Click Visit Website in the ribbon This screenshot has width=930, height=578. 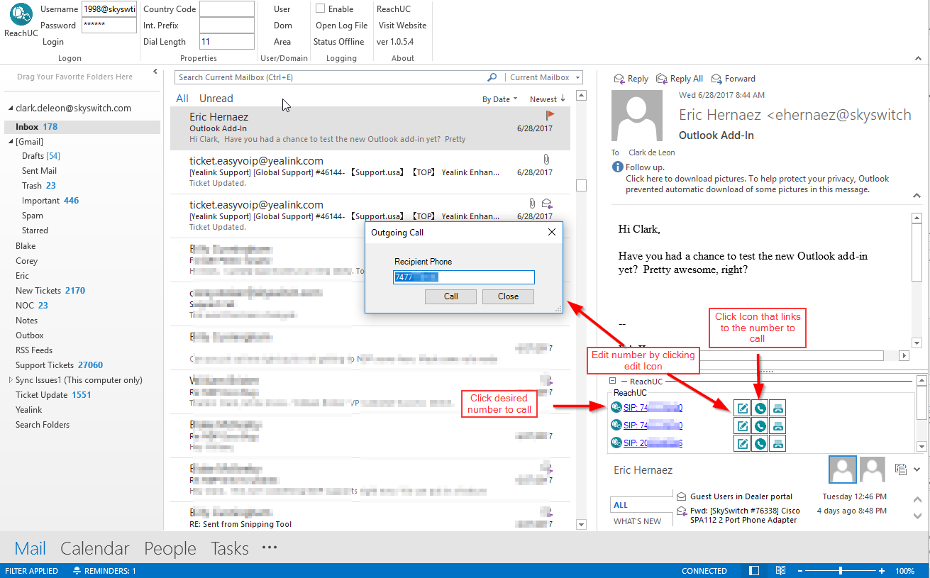tap(402, 26)
